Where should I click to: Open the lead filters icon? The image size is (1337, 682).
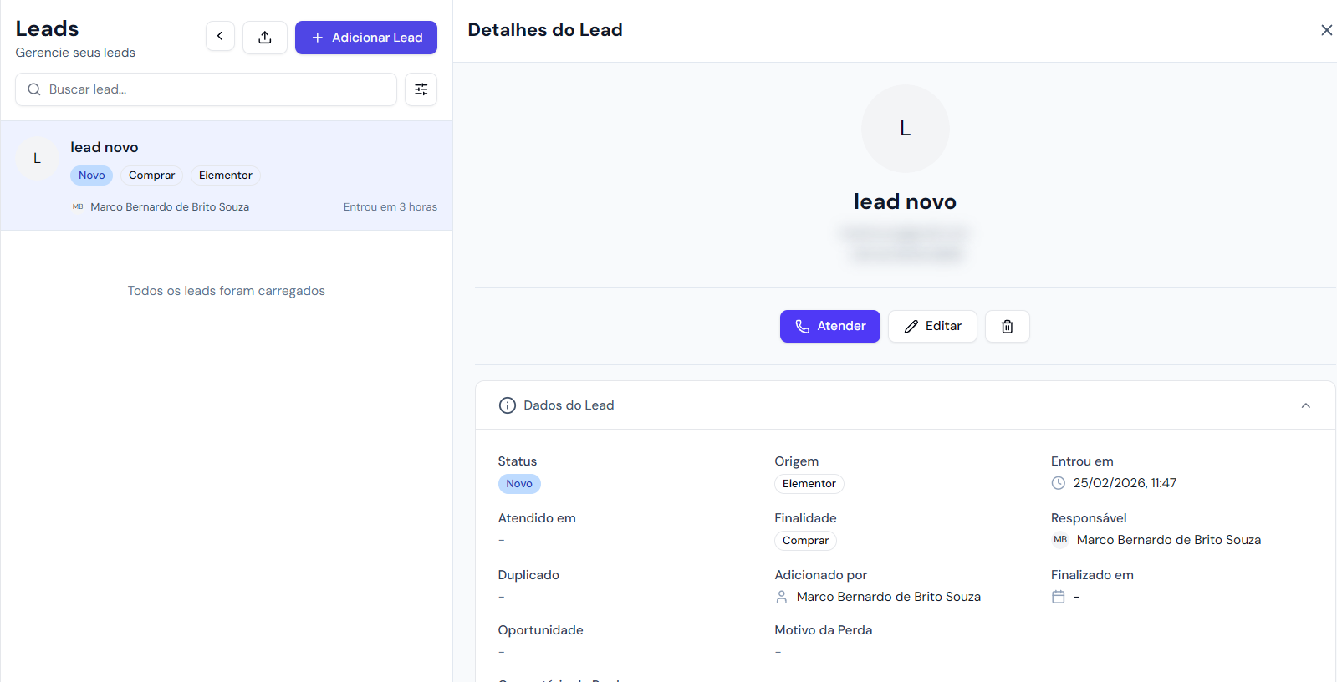(x=421, y=89)
